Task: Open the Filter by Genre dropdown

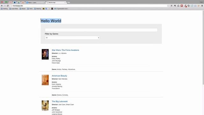Action: pos(72,38)
